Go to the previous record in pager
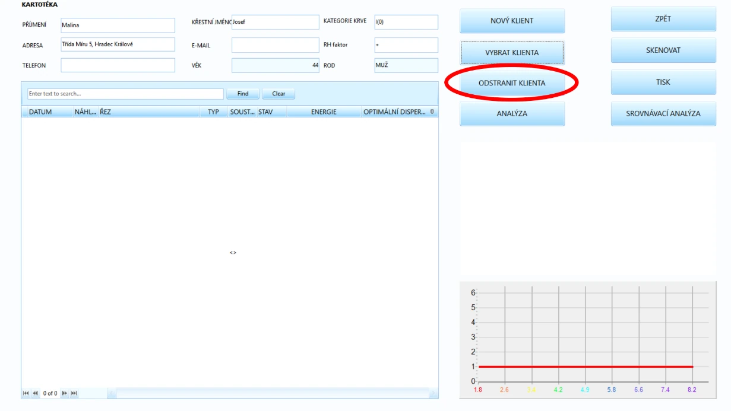731x411 pixels. (x=35, y=393)
